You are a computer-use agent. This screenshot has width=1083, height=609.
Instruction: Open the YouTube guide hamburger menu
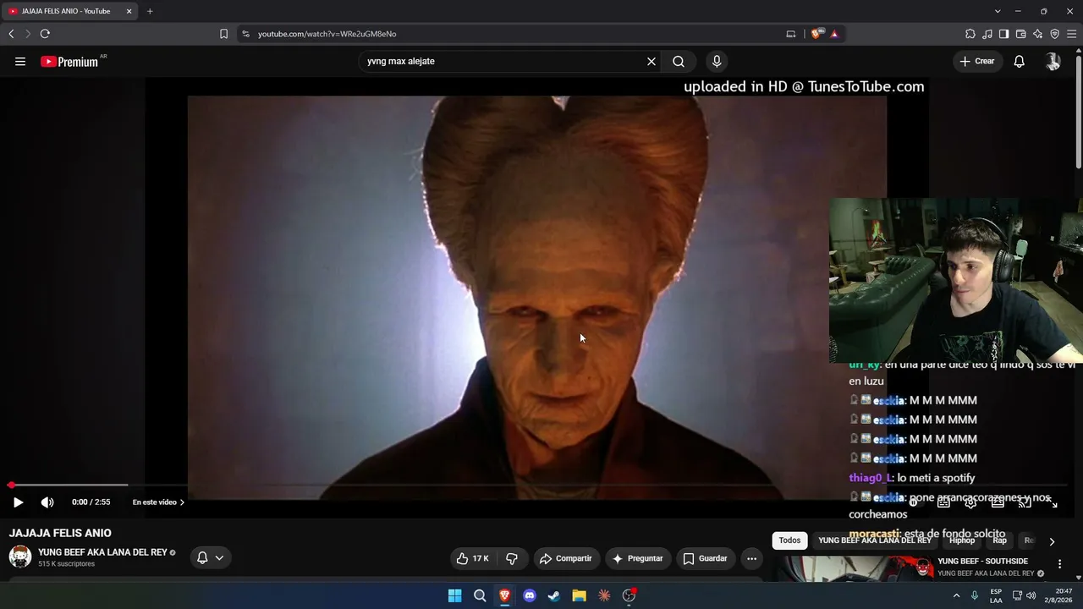coord(20,61)
